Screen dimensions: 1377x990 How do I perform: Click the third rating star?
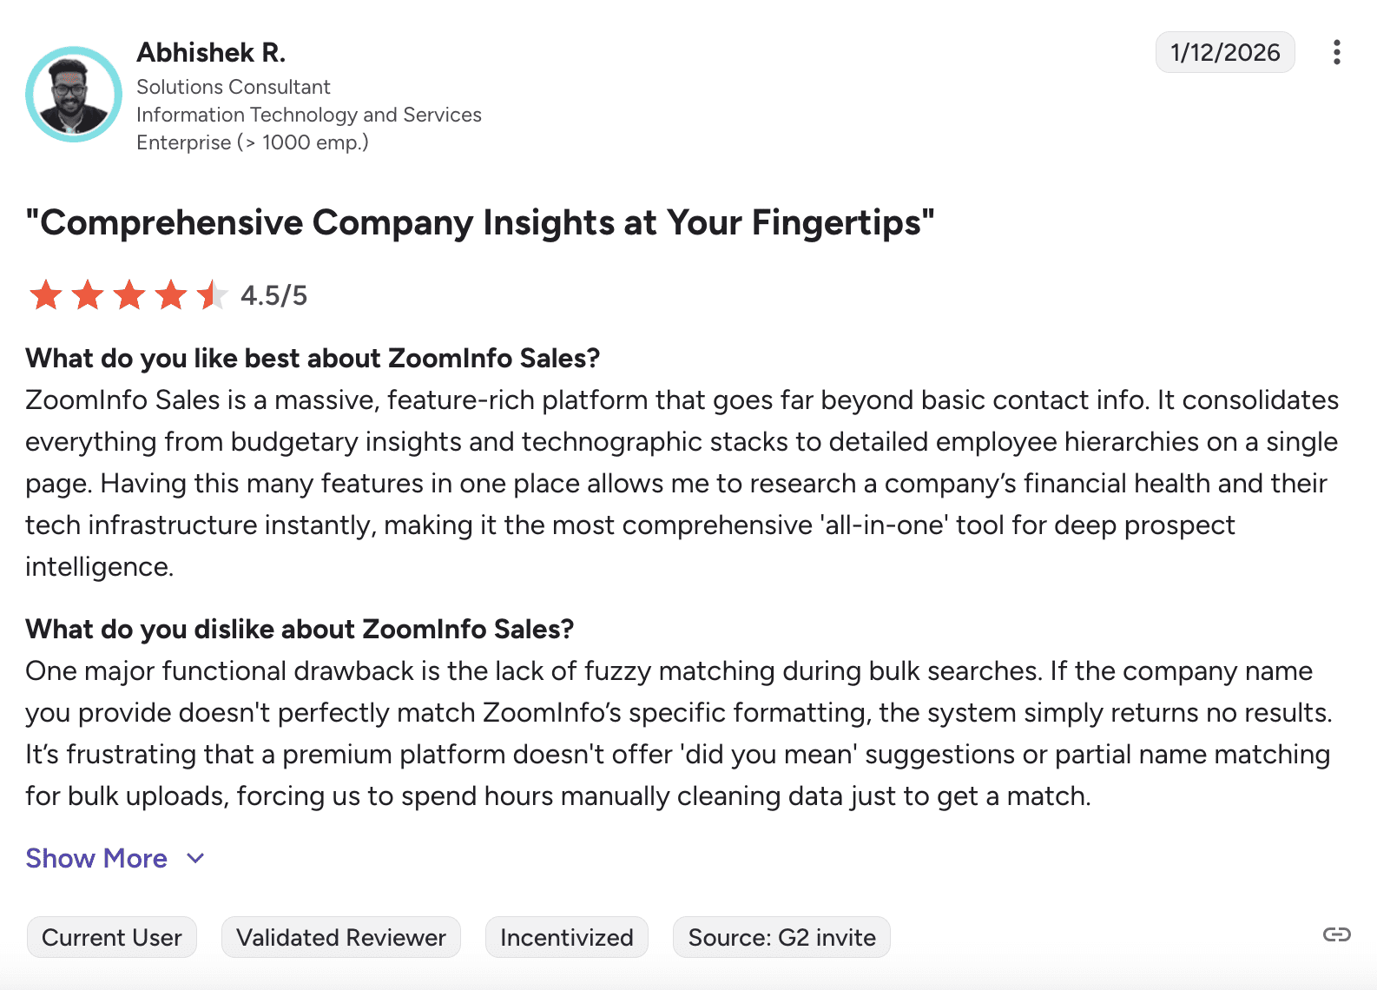[x=129, y=295]
